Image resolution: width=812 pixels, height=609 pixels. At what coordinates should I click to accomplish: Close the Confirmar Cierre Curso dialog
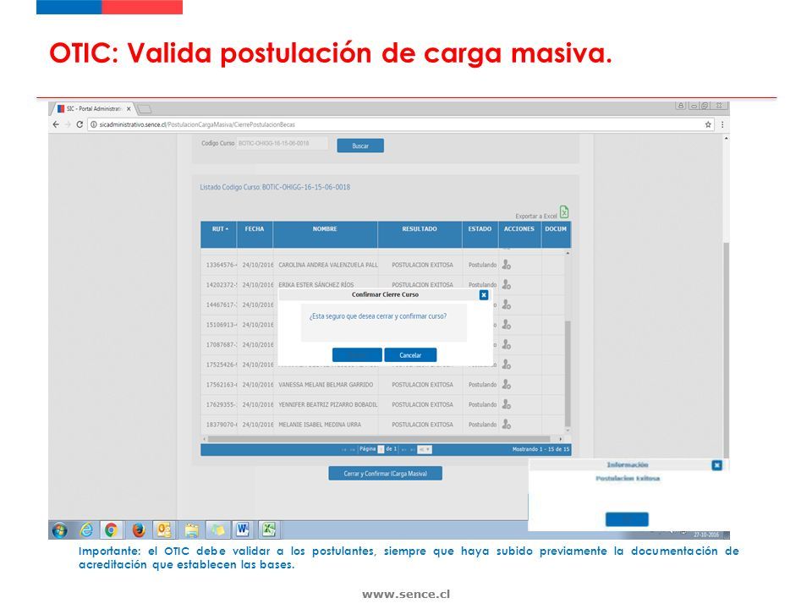click(484, 294)
